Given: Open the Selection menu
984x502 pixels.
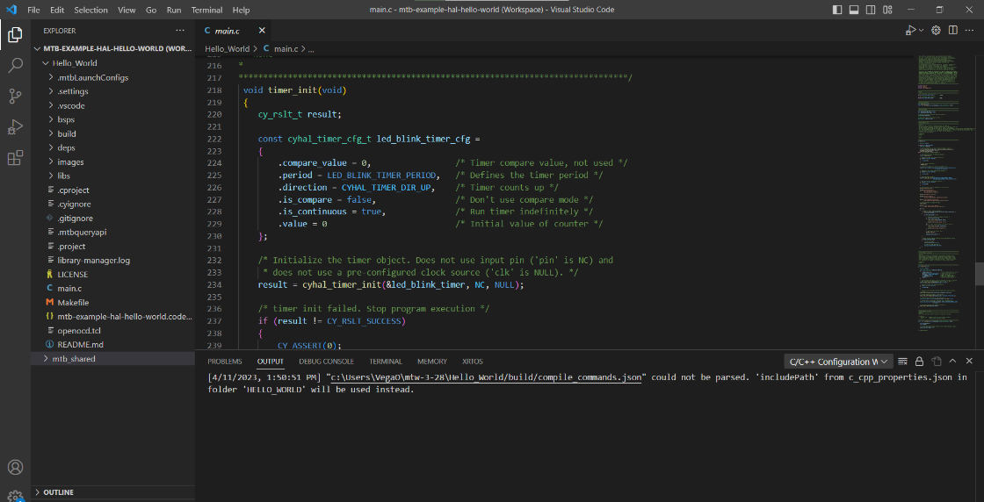Looking at the screenshot, I should (91, 10).
